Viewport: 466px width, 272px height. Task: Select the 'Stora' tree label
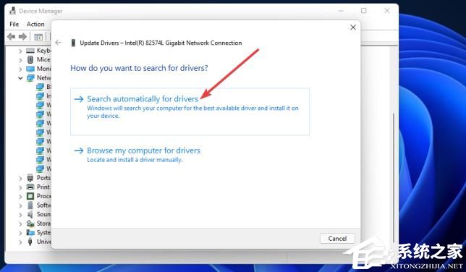pos(43,224)
